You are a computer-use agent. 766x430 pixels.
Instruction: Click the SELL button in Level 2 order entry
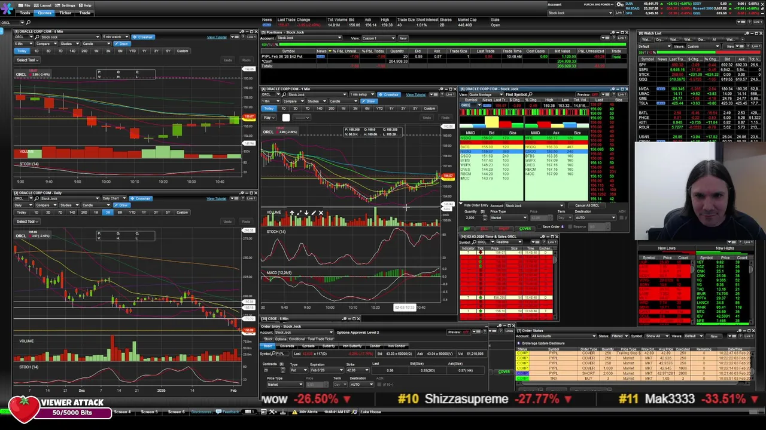tap(484, 228)
